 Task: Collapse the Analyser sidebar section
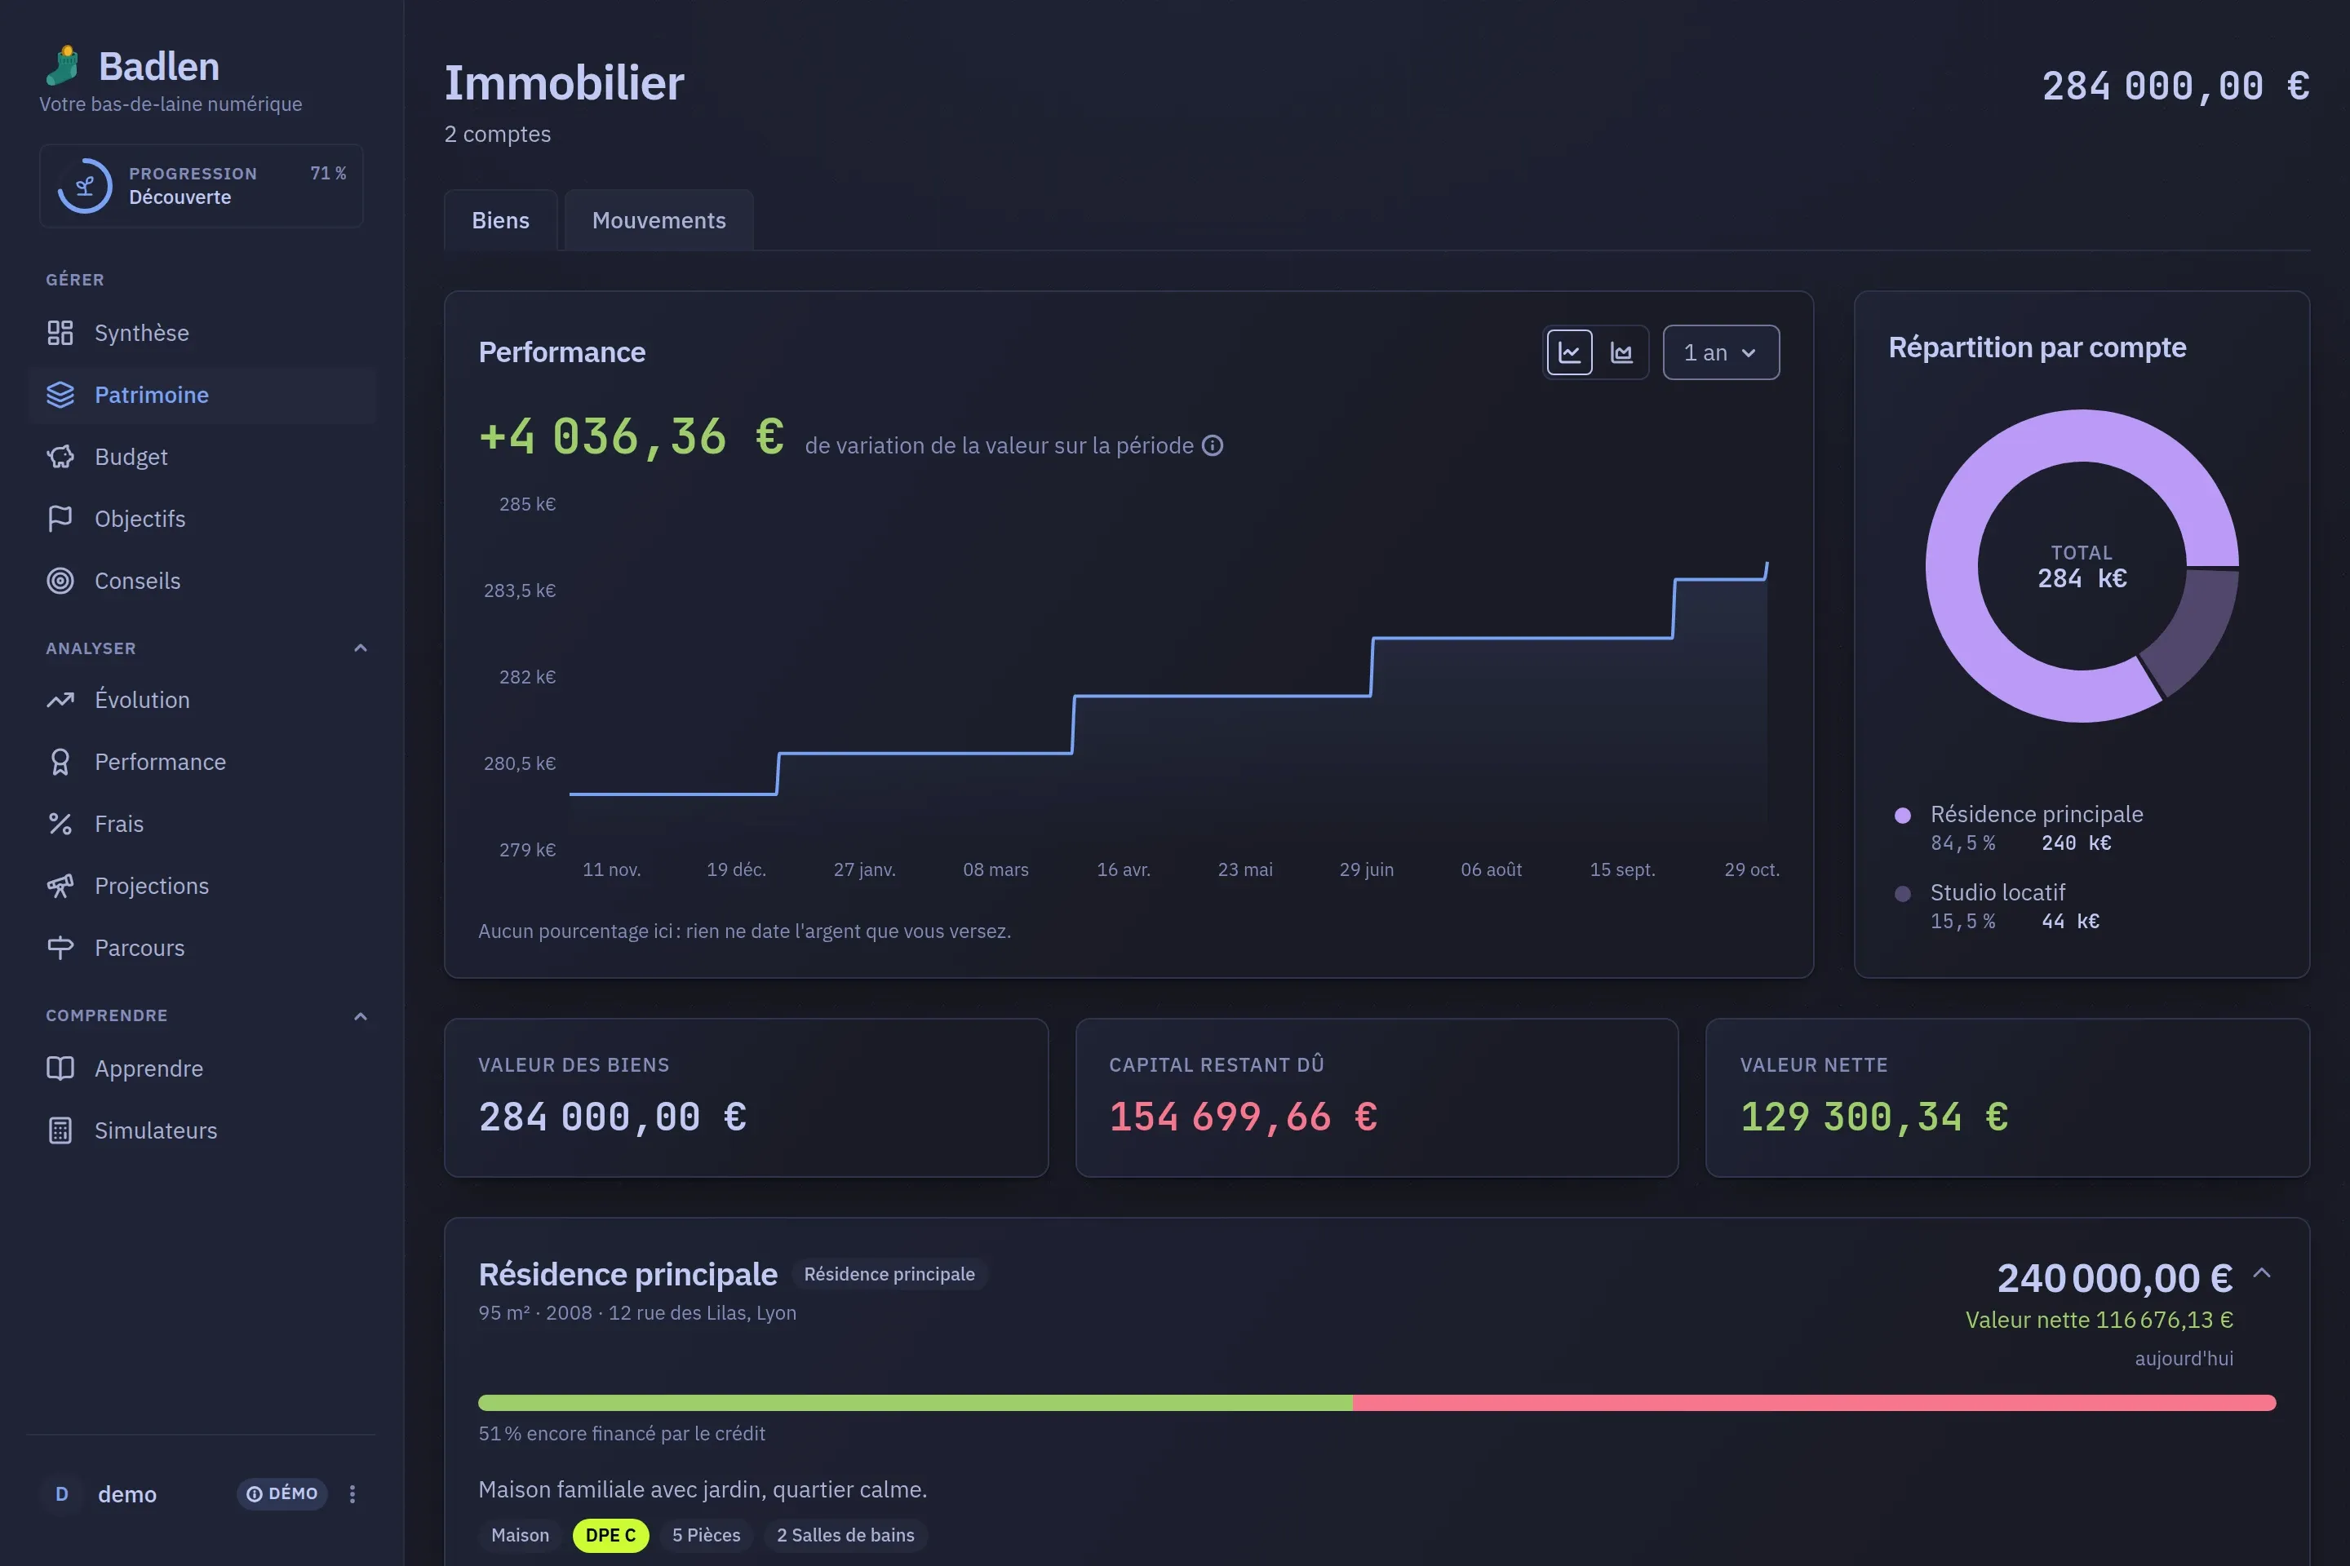[361, 648]
